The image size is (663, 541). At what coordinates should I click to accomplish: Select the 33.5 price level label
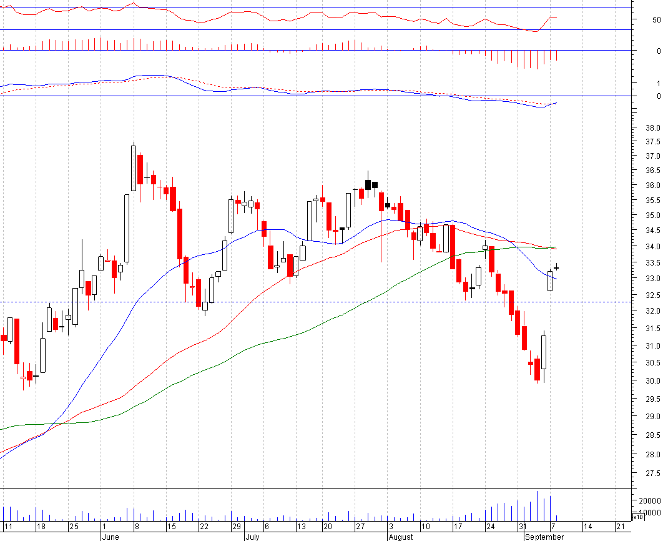[x=653, y=262]
